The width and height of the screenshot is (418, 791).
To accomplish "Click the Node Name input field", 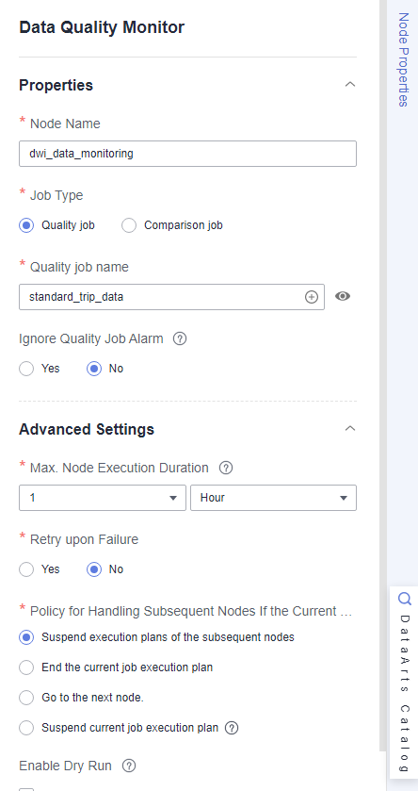I will (188, 154).
